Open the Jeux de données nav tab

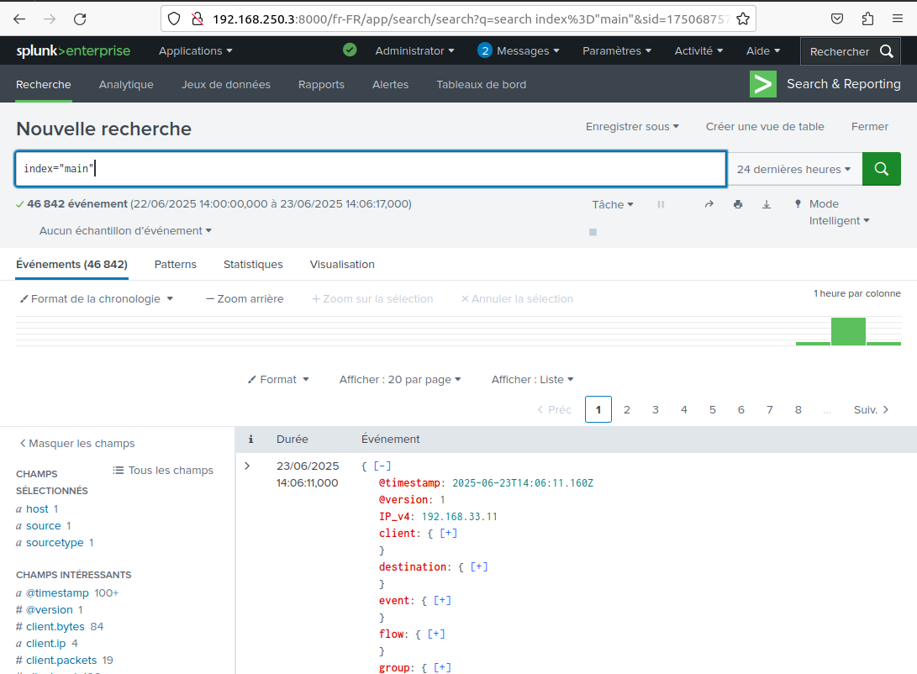(x=226, y=84)
